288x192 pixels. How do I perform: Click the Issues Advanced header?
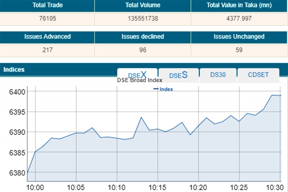click(x=47, y=37)
